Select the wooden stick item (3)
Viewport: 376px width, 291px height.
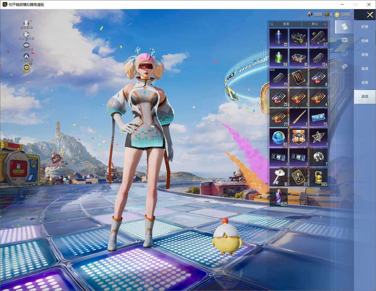299,117
